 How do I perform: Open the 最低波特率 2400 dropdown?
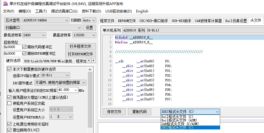[x=34, y=35]
